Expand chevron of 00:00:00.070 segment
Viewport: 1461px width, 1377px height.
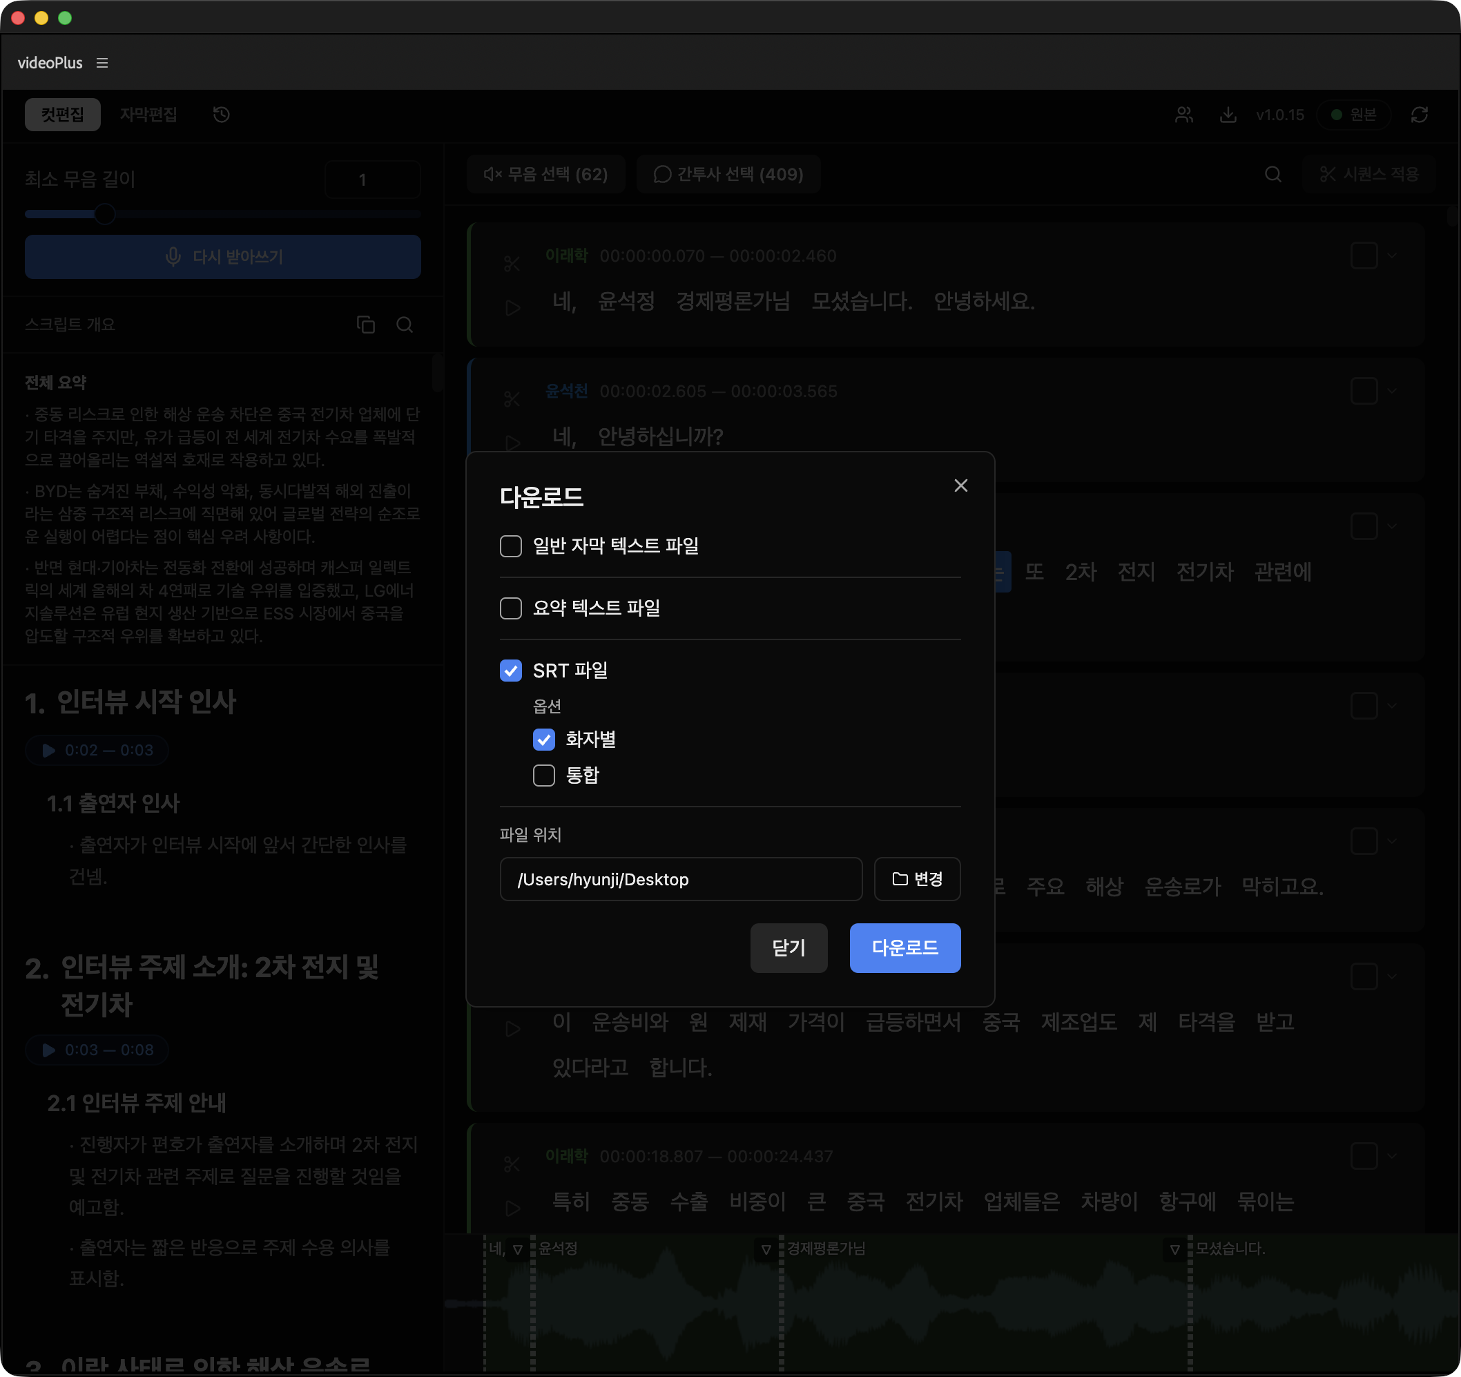click(x=1392, y=256)
